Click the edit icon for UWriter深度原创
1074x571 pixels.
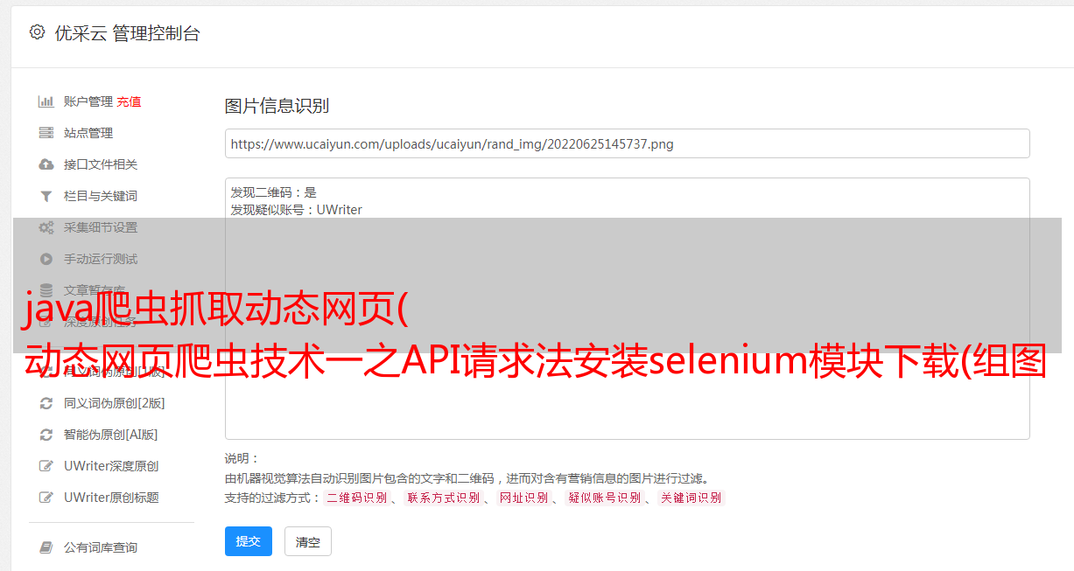point(46,466)
